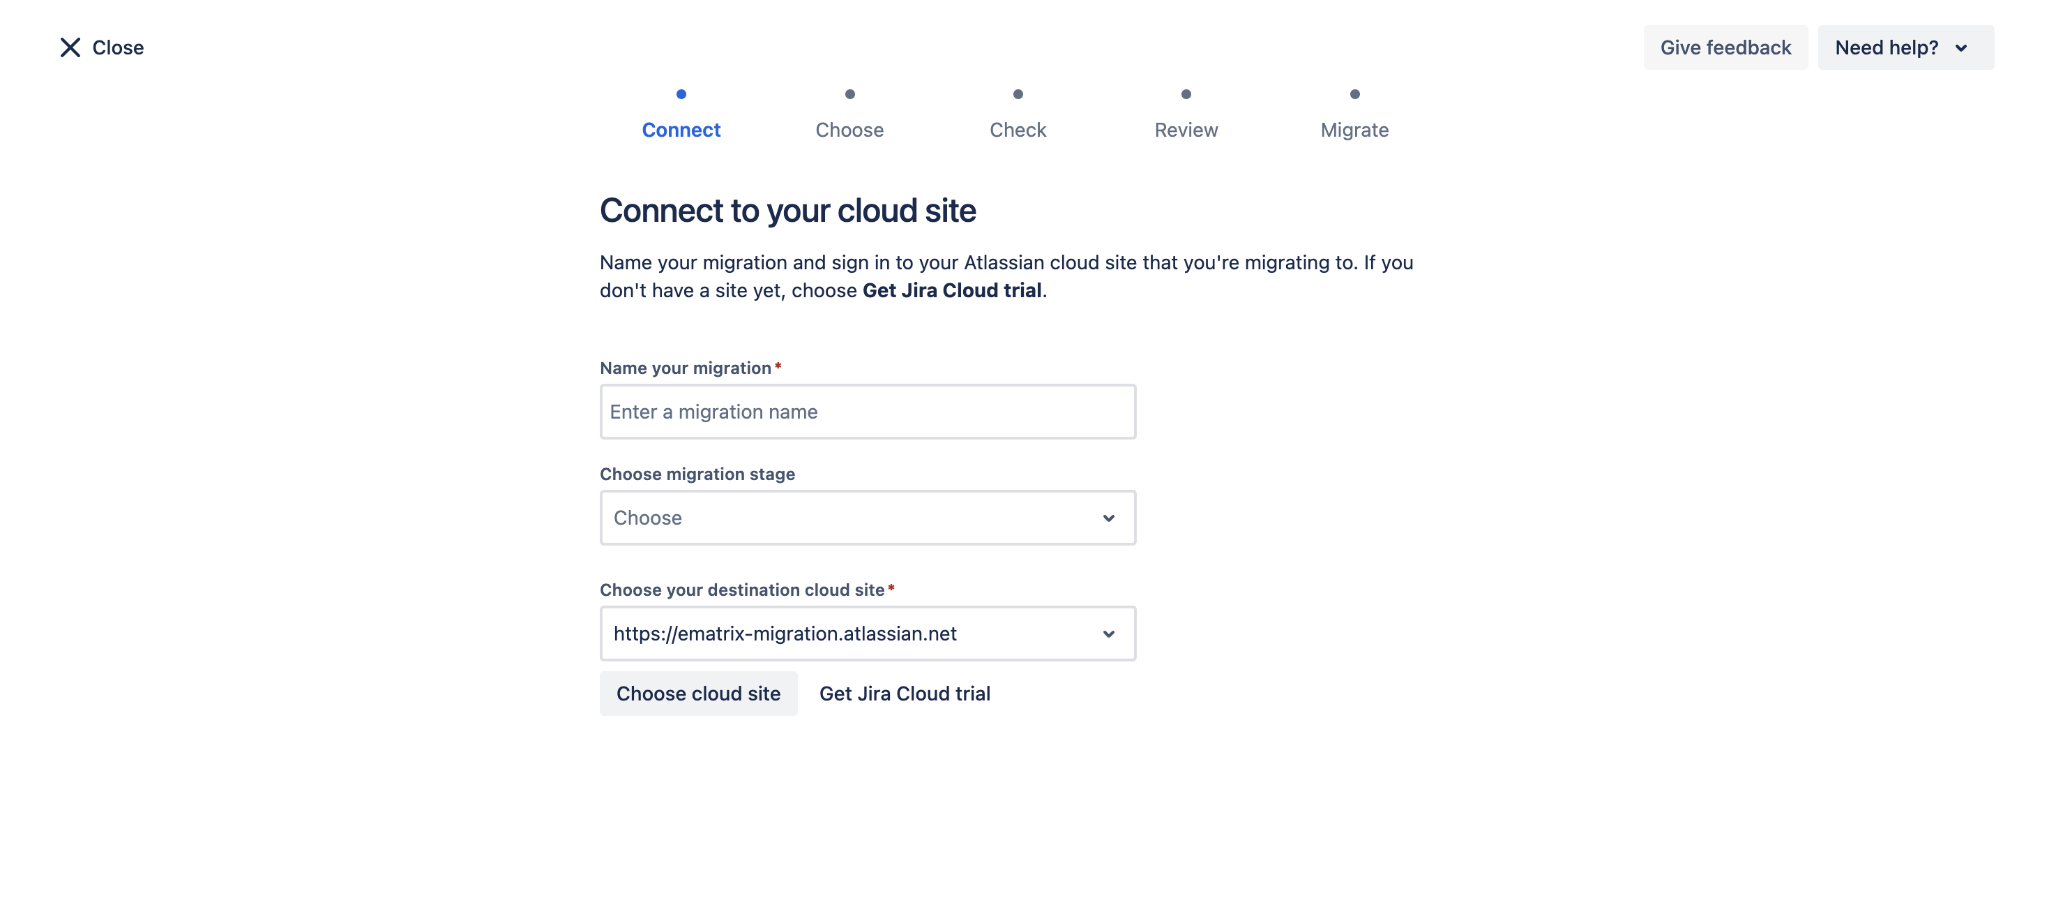The width and height of the screenshot is (2063, 907).
Task: Click the Close label at top left
Action: tap(118, 47)
